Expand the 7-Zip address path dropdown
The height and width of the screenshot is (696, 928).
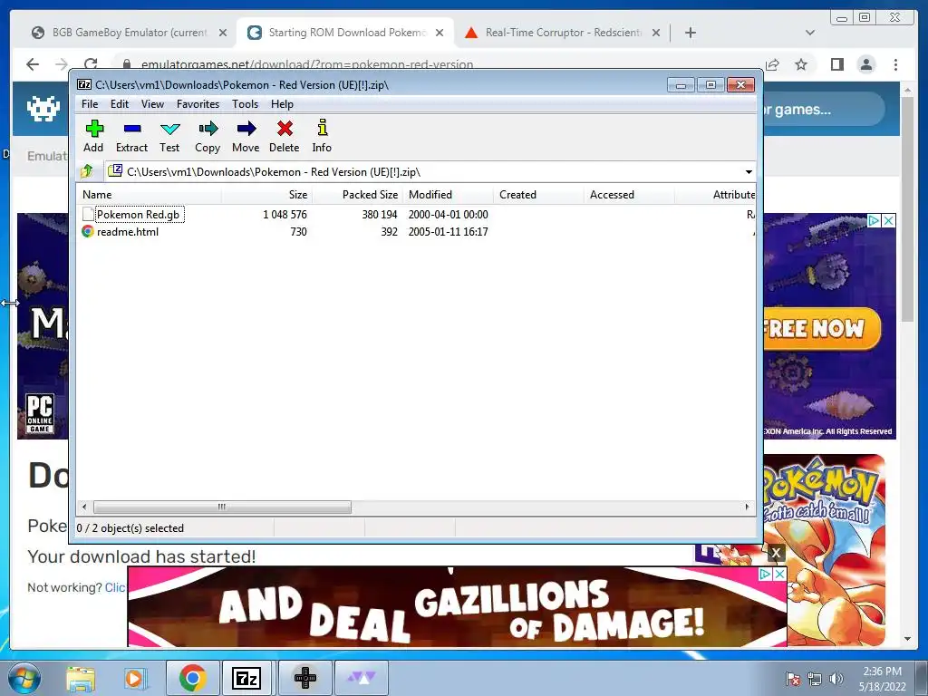pyautogui.click(x=749, y=171)
